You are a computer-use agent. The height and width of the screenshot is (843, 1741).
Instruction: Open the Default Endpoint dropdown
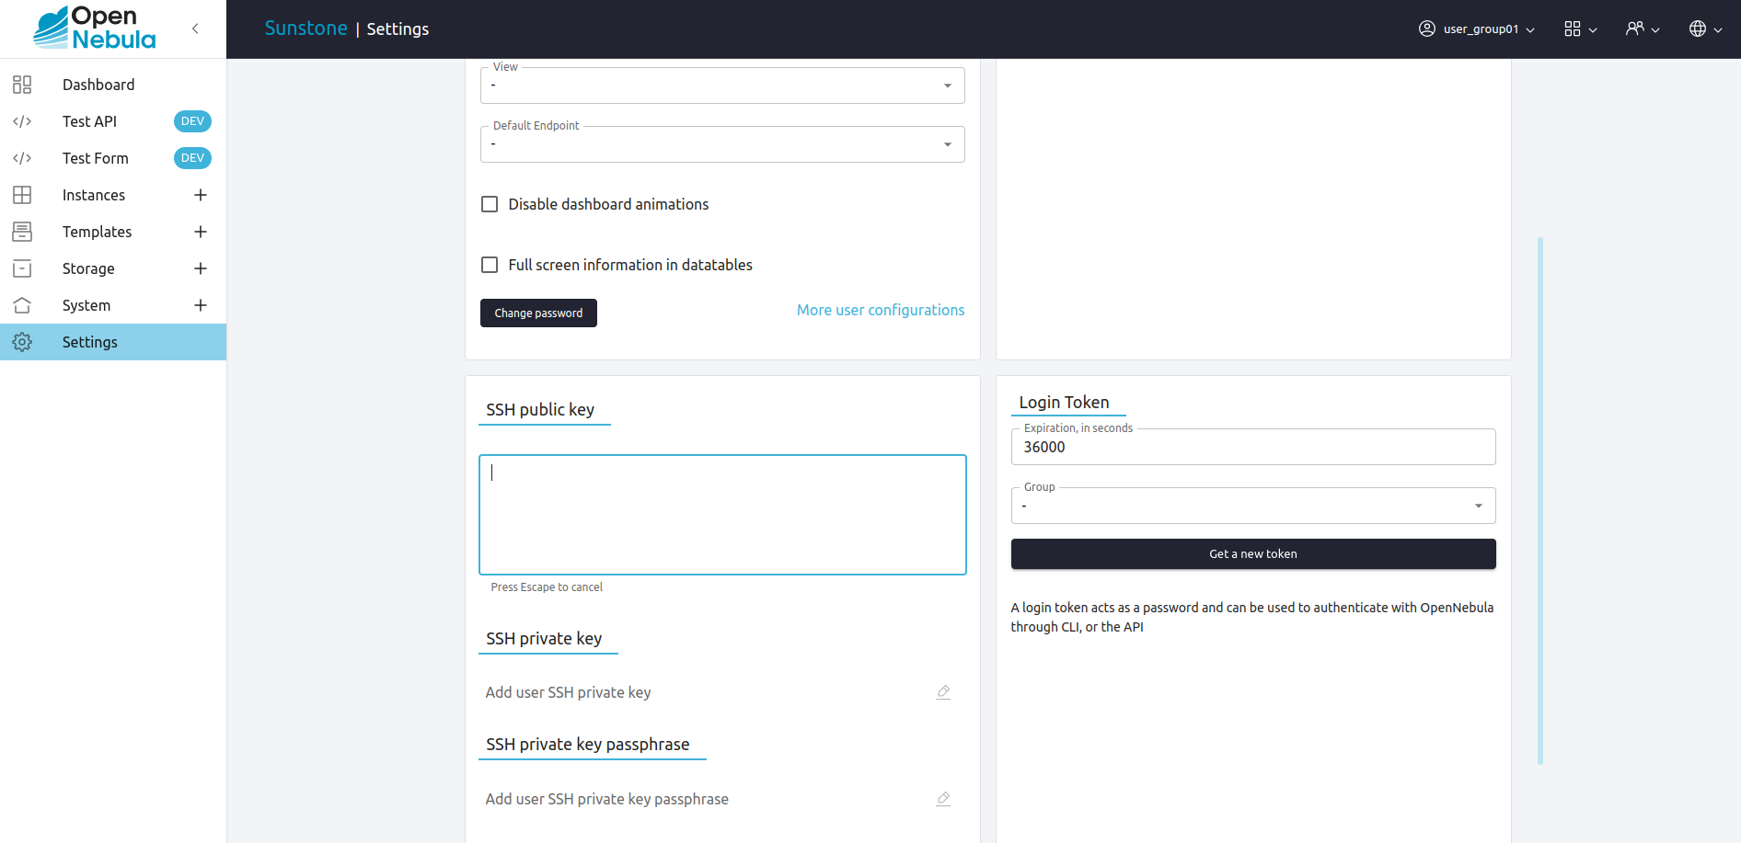(722, 144)
